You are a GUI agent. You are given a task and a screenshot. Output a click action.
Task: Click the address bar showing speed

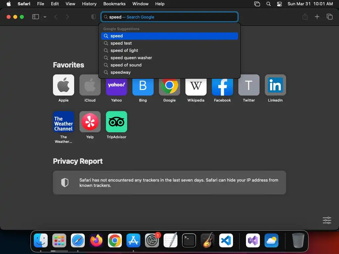[169, 17]
